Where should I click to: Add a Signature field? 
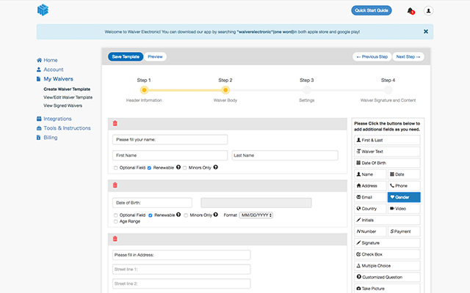click(x=386, y=242)
